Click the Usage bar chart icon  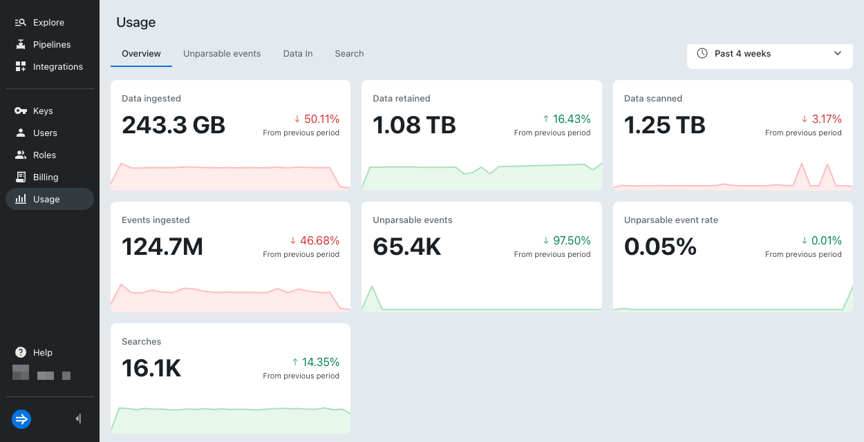coord(21,200)
